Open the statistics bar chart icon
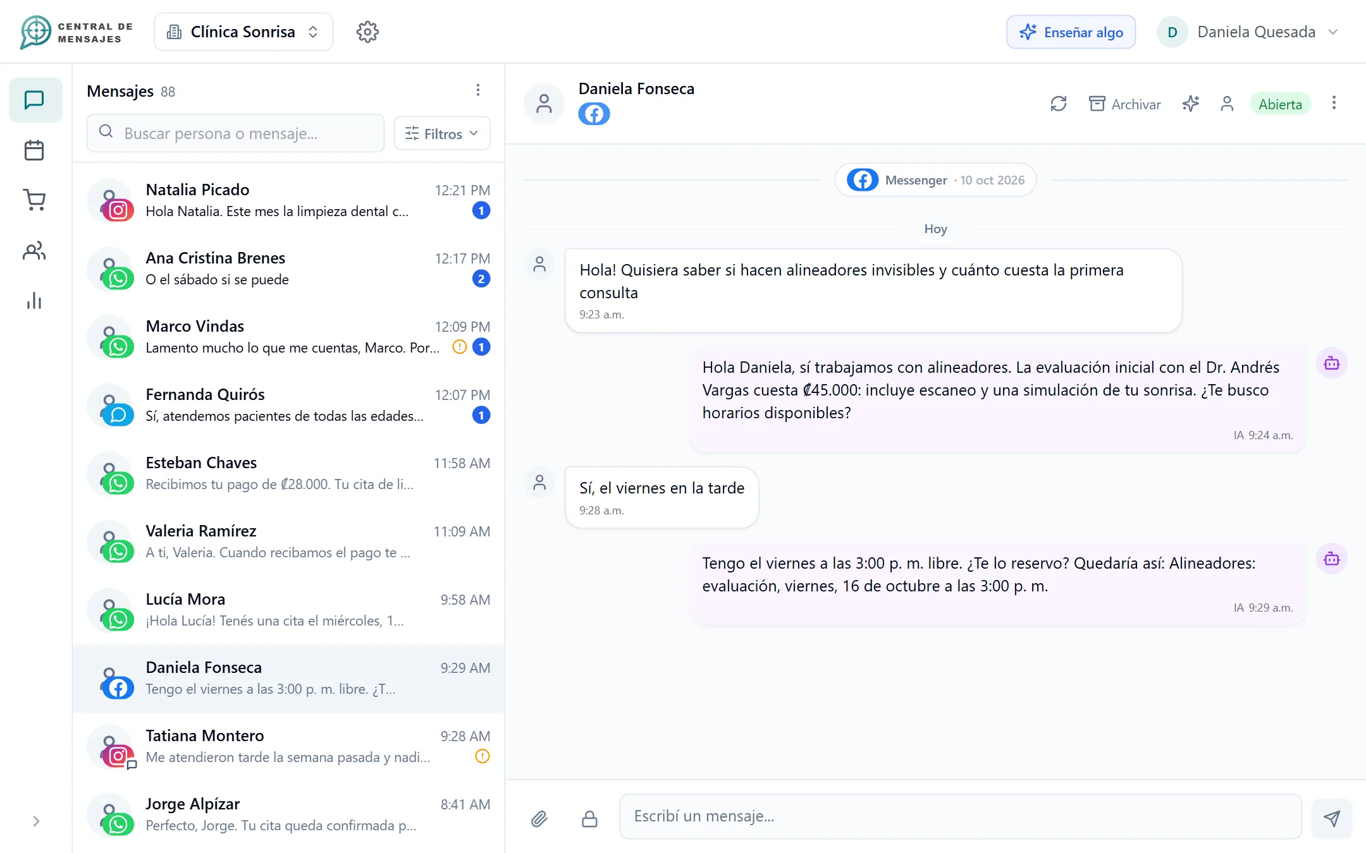Screen dimensions: 1366x853 coord(35,301)
